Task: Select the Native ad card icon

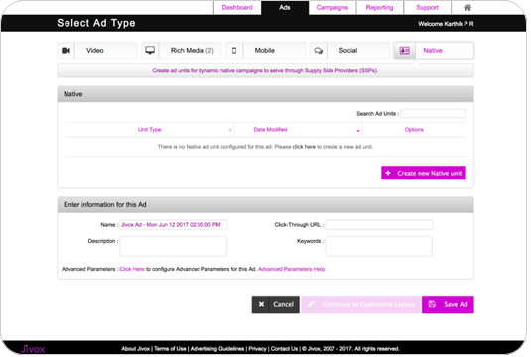Action: pos(404,51)
